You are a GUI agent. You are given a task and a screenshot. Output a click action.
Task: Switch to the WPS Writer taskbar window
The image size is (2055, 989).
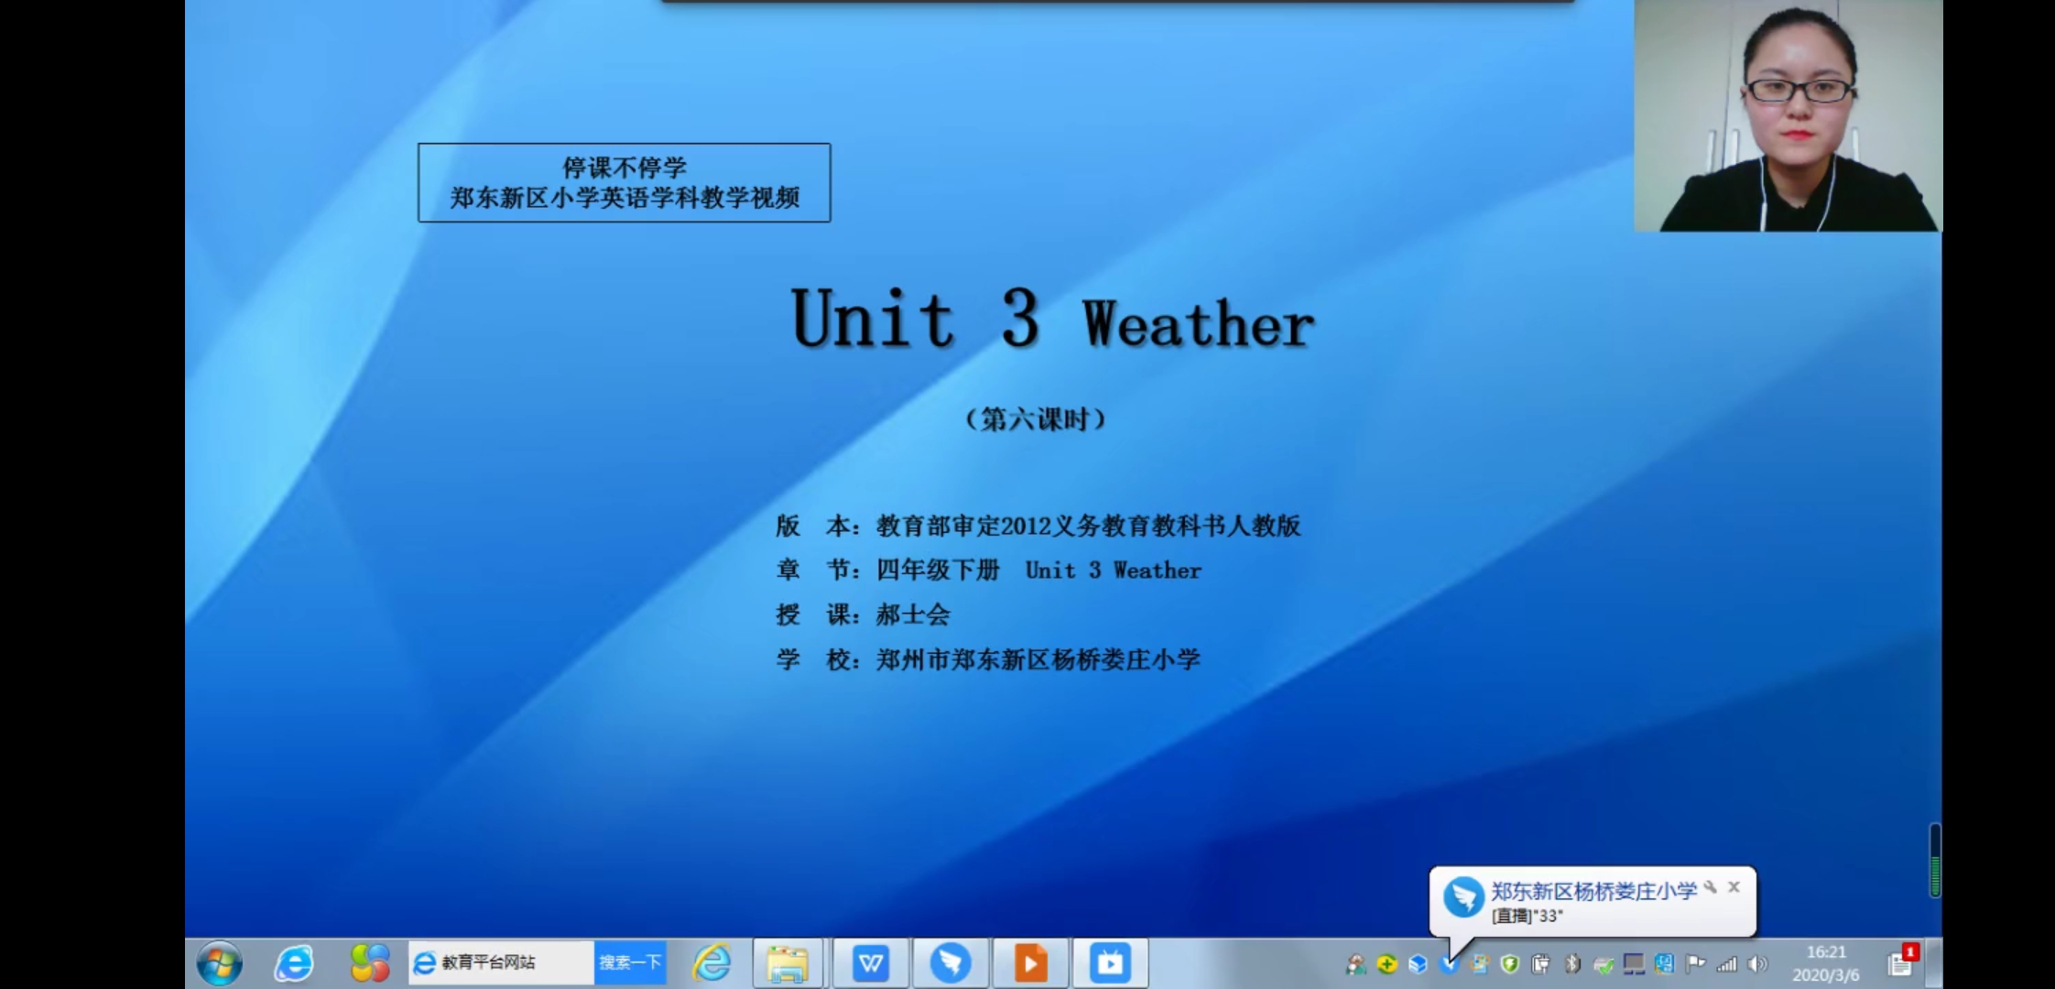[x=870, y=962]
